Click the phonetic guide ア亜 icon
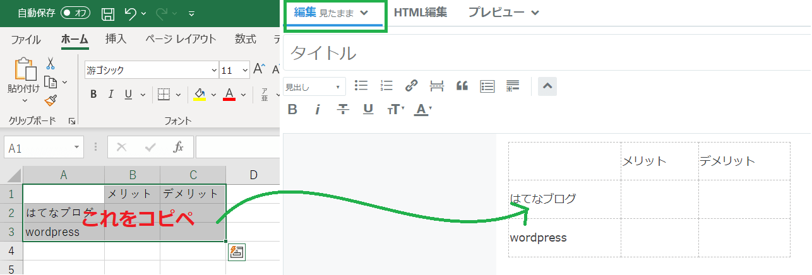Viewport: 812px width, 275px height. 265,95
